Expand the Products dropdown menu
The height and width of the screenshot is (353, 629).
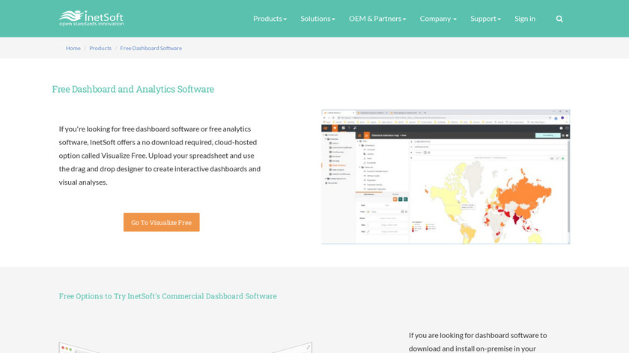270,19
